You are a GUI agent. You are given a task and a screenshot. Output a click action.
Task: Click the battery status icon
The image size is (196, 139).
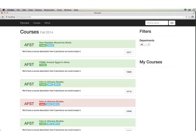tap(190, 10)
